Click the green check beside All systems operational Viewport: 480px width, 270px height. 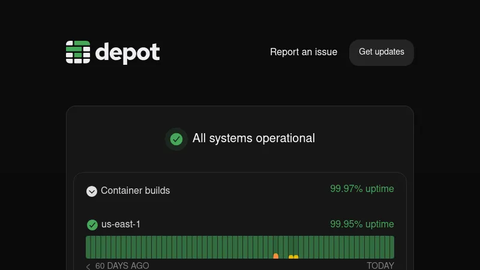176,139
